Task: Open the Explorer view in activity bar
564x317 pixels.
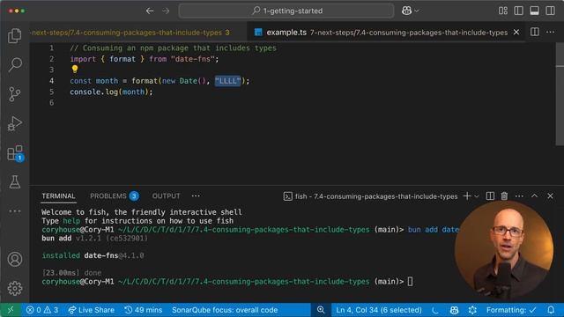Action: 15,35
